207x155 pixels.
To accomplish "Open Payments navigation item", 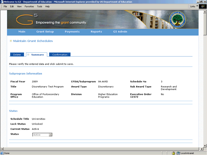I will (72, 32).
